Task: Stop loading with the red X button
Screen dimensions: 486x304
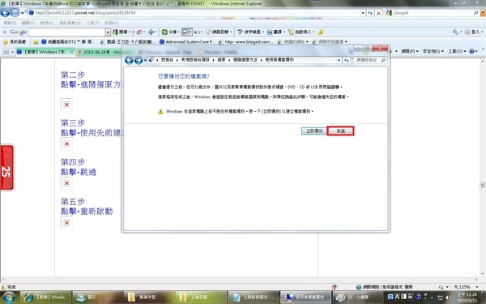Action: click(378, 13)
